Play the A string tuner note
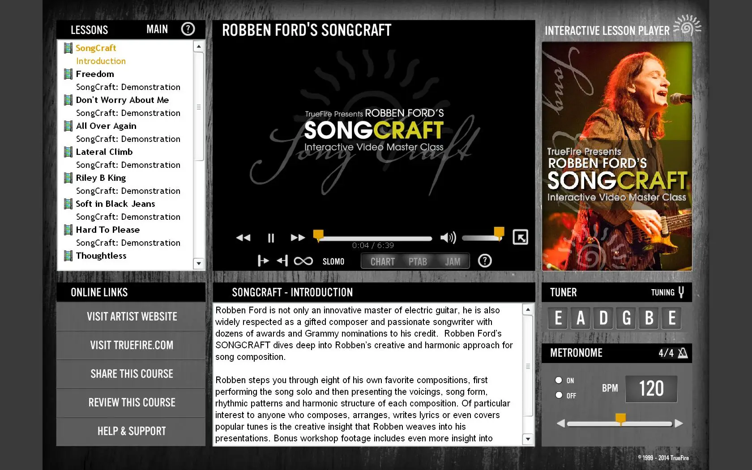752x470 pixels. 581,318
